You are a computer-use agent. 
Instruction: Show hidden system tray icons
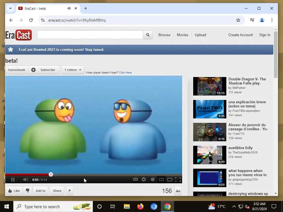tap(234, 206)
